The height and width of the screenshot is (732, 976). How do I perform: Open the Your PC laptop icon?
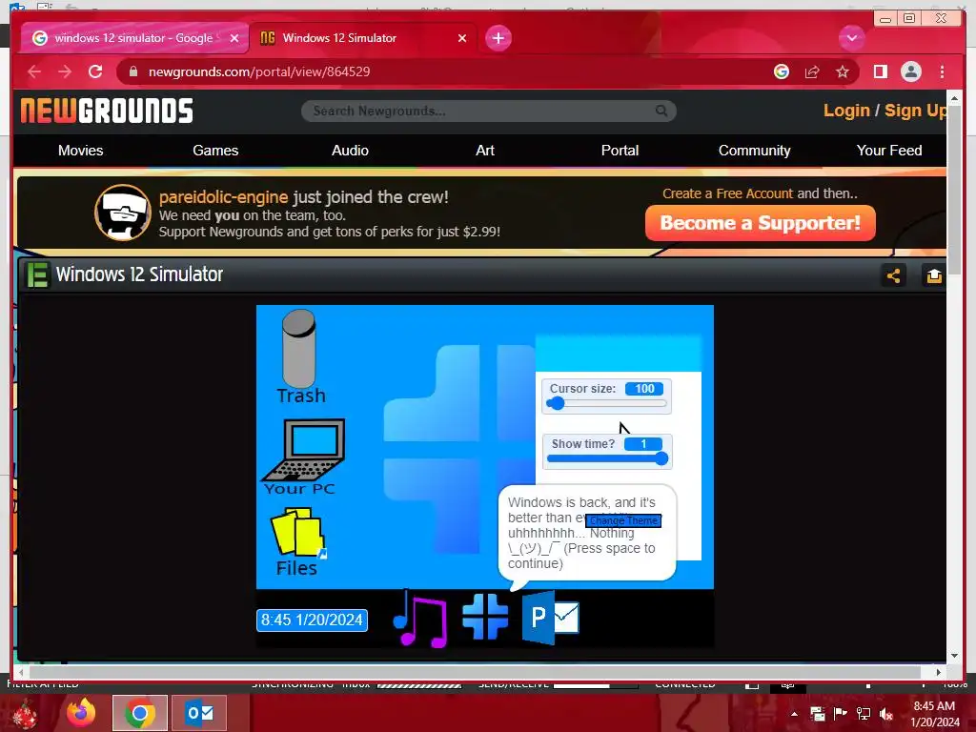(x=303, y=457)
